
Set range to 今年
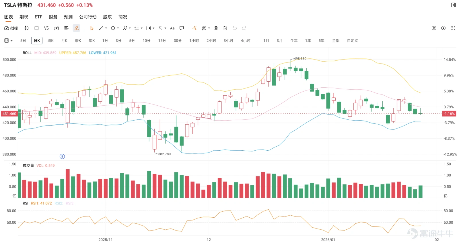pyautogui.click(x=294, y=41)
